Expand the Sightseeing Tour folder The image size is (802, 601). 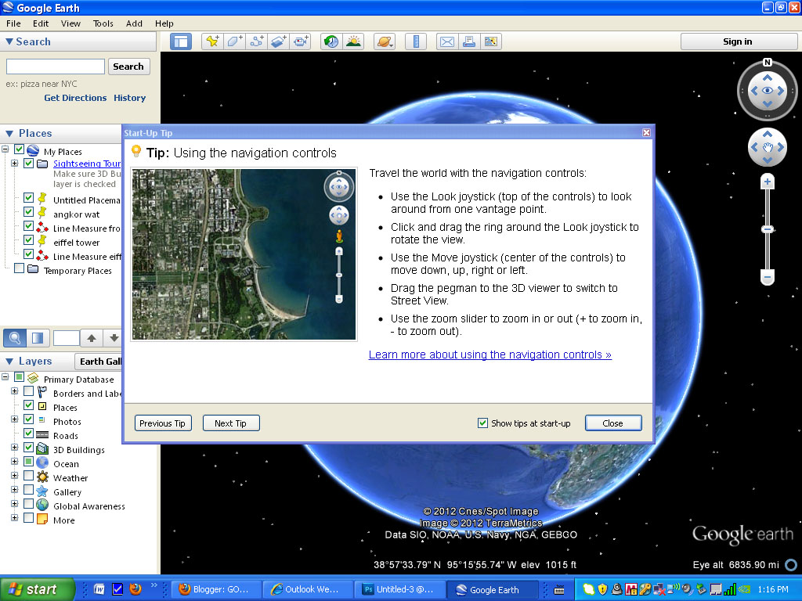(14, 164)
